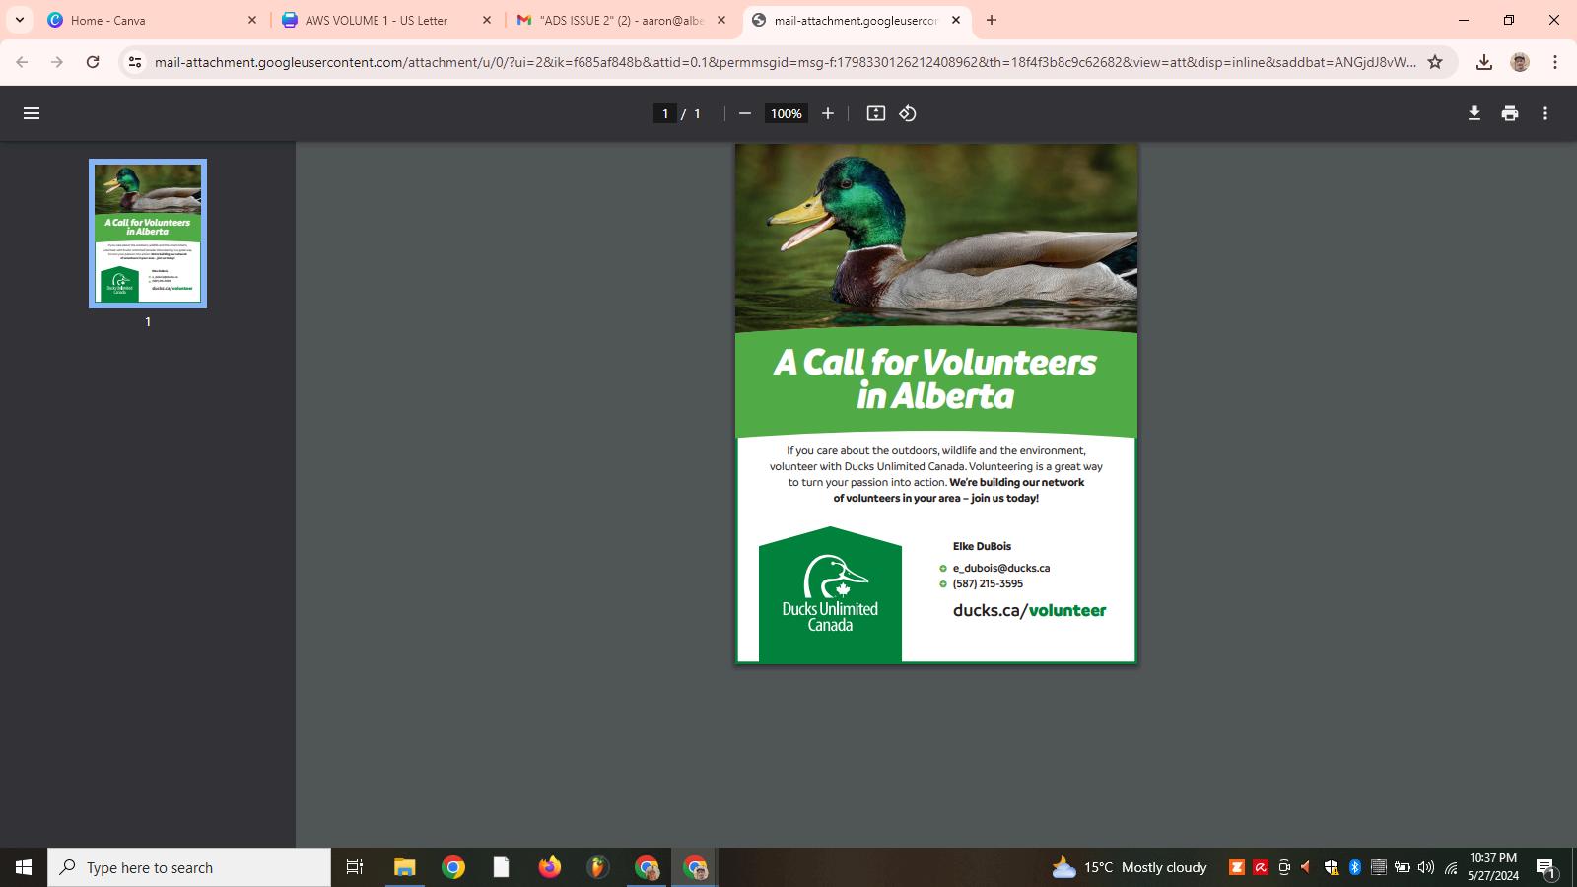Open FL Studio from the taskbar
The height and width of the screenshot is (887, 1577).
(x=597, y=867)
